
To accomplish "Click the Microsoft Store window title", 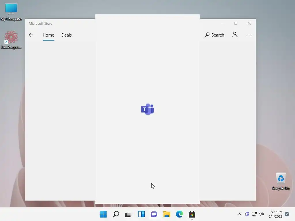I will [40, 24].
